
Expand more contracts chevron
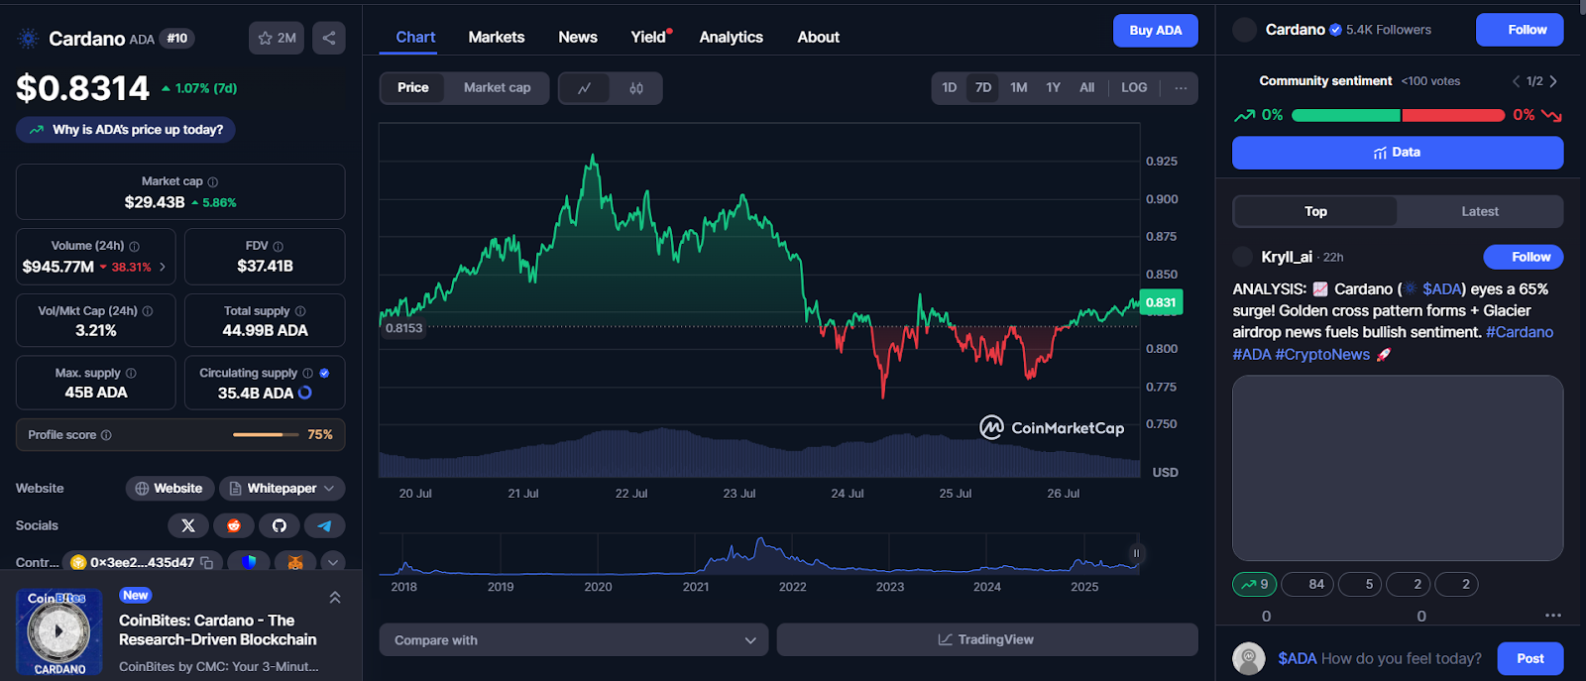pyautogui.click(x=333, y=562)
